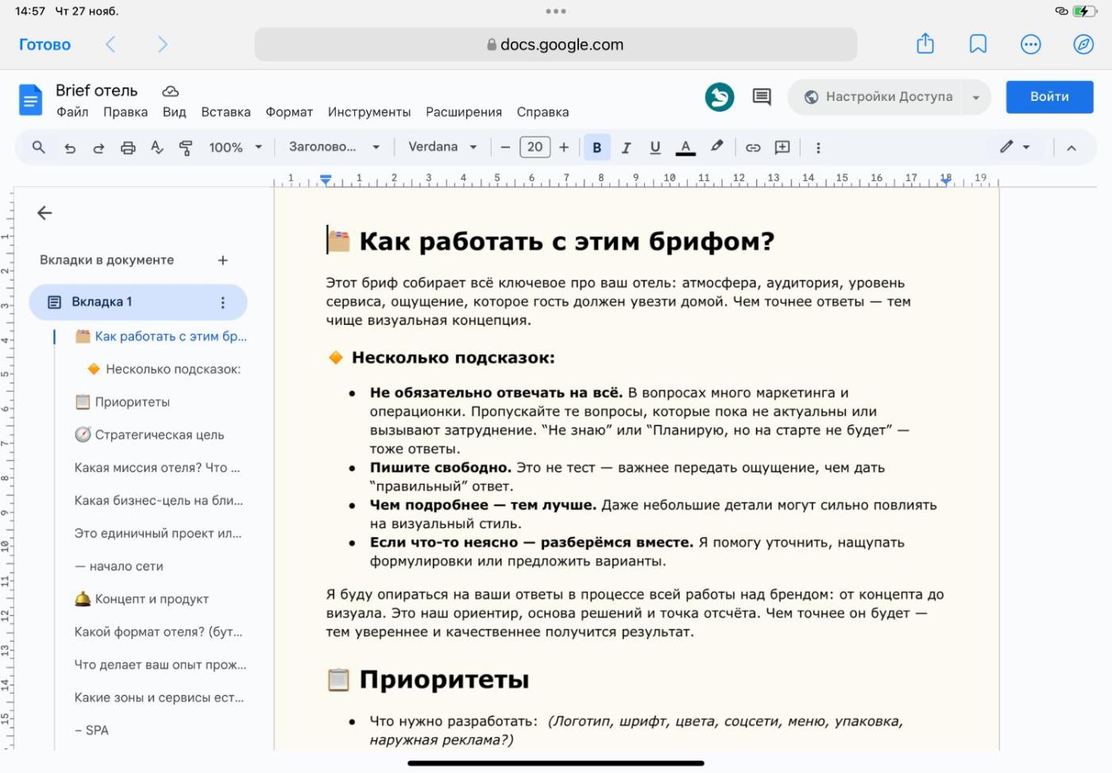The width and height of the screenshot is (1112, 773).
Task: Open the Формат menu
Action: [289, 112]
